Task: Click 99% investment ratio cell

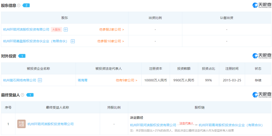Action: (x=208, y=80)
